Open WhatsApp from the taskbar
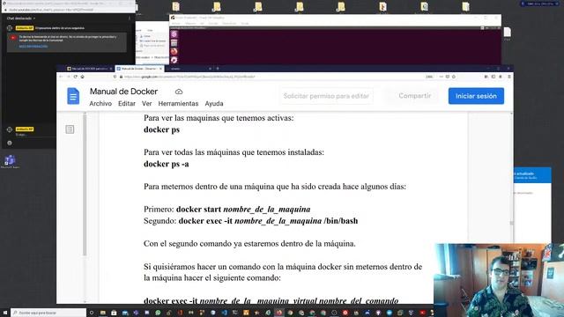 (x=158, y=313)
